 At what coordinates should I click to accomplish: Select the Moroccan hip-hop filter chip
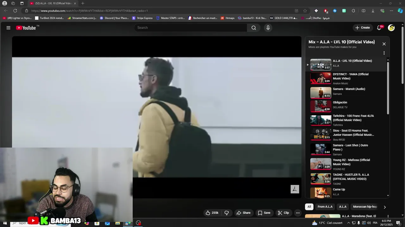(365, 207)
